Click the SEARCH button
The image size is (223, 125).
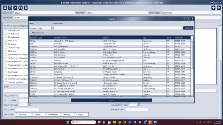pyautogui.click(x=188, y=28)
